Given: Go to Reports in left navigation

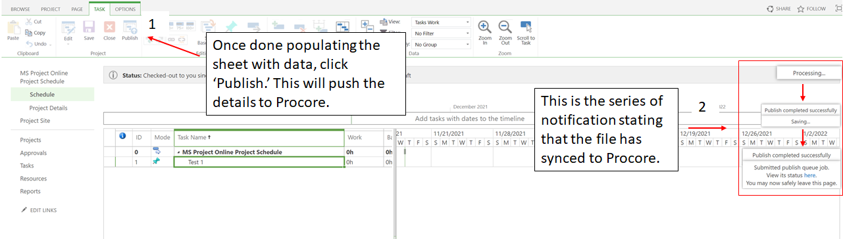Looking at the screenshot, I should point(30,191).
